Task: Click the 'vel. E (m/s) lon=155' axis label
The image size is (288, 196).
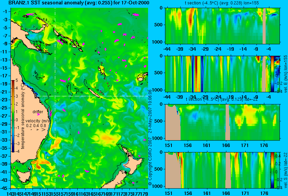Action: point(285,74)
